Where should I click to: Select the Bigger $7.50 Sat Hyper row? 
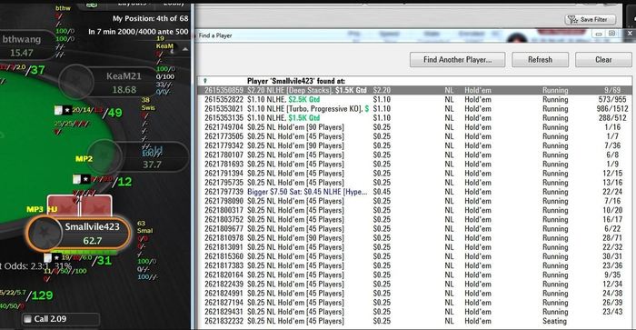click(414, 192)
